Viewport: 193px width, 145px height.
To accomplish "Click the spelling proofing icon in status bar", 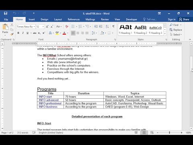I will (x=34, y=133).
